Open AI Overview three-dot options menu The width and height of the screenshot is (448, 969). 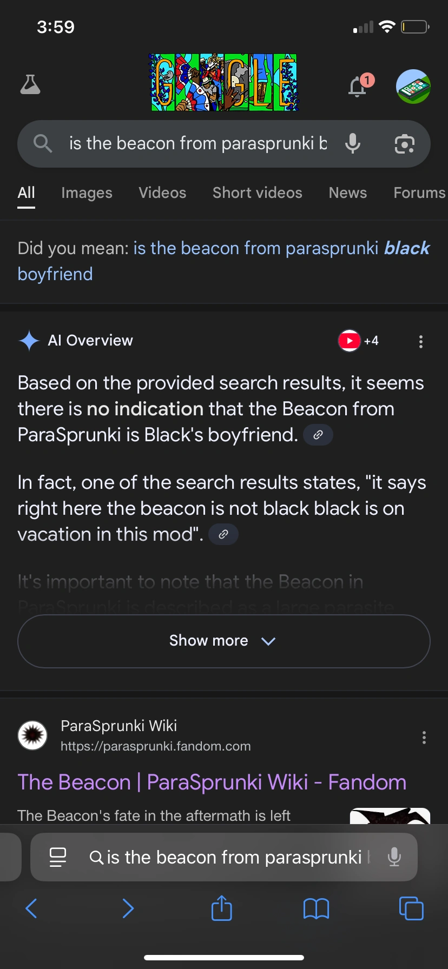pos(420,341)
